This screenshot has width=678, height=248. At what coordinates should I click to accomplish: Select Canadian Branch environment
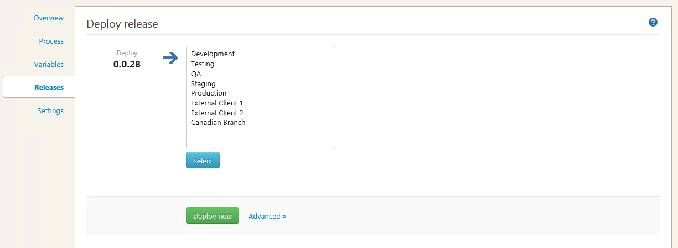click(218, 123)
